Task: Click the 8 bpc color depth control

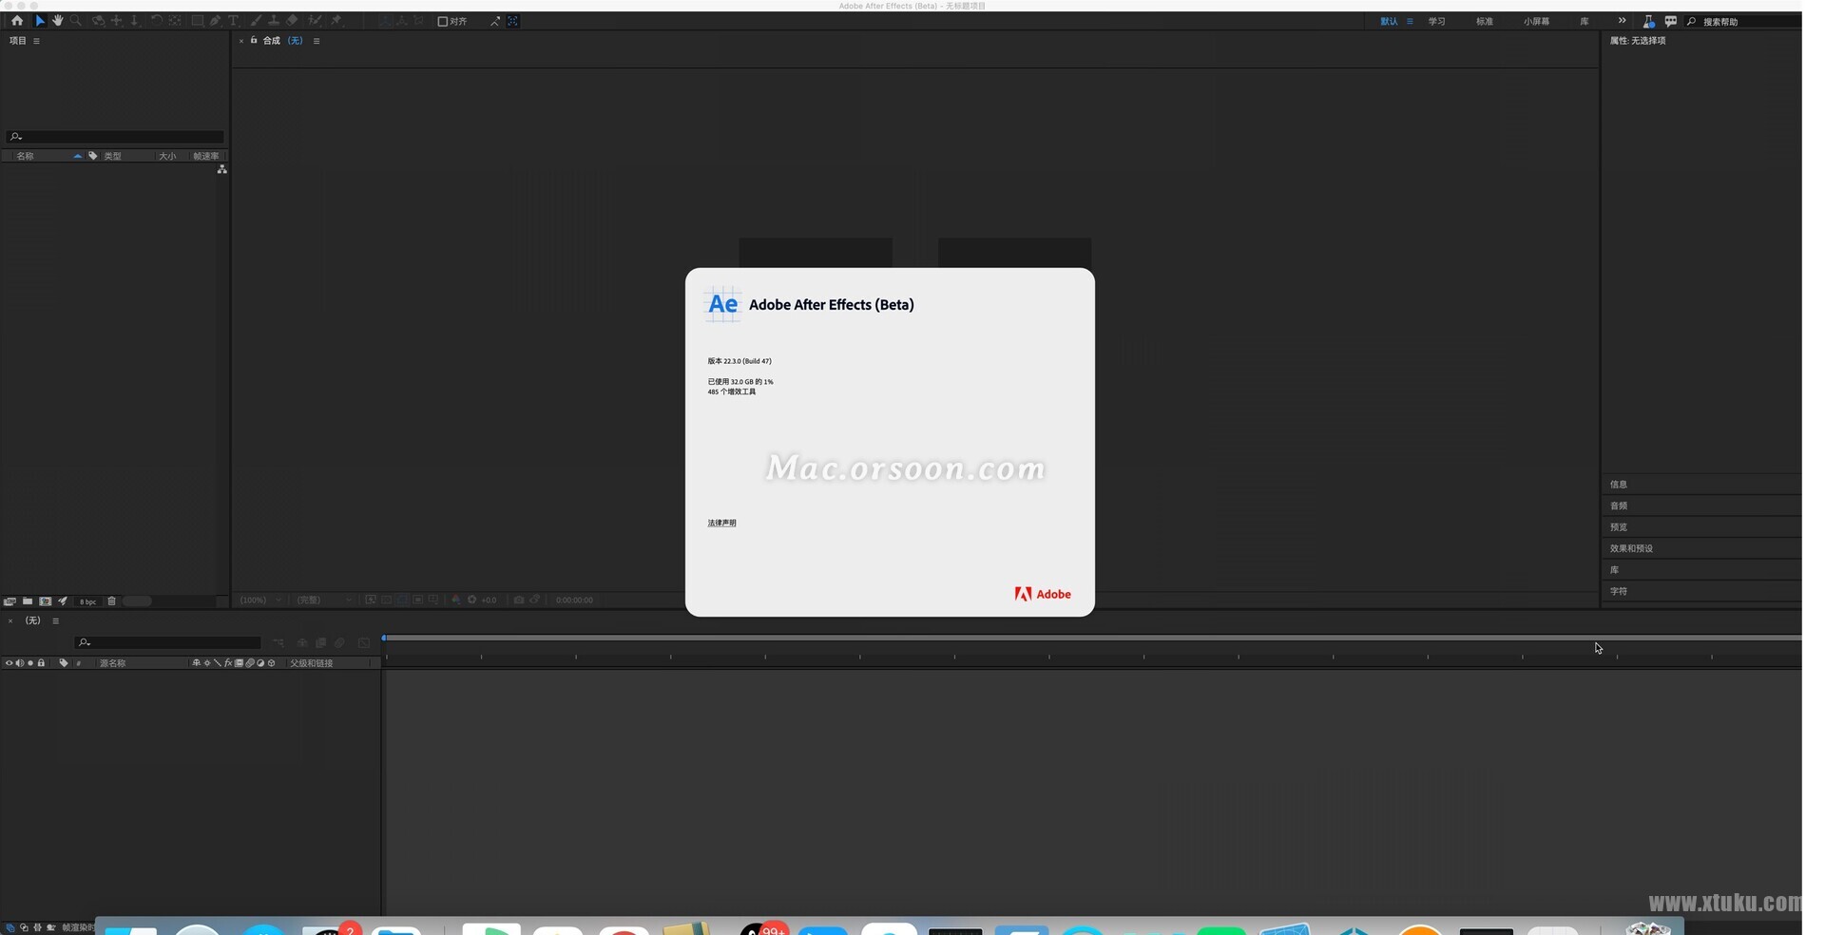Action: 86,601
